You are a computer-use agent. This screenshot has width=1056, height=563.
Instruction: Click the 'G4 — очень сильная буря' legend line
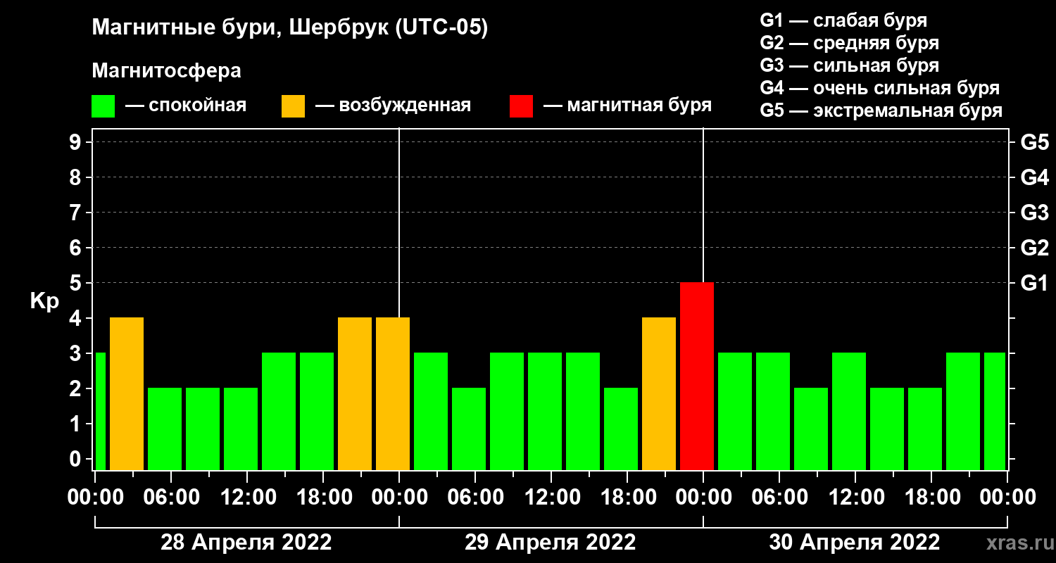point(879,88)
